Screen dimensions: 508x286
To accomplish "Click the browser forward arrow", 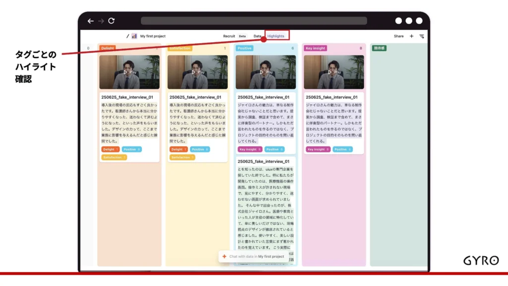I will (x=101, y=21).
